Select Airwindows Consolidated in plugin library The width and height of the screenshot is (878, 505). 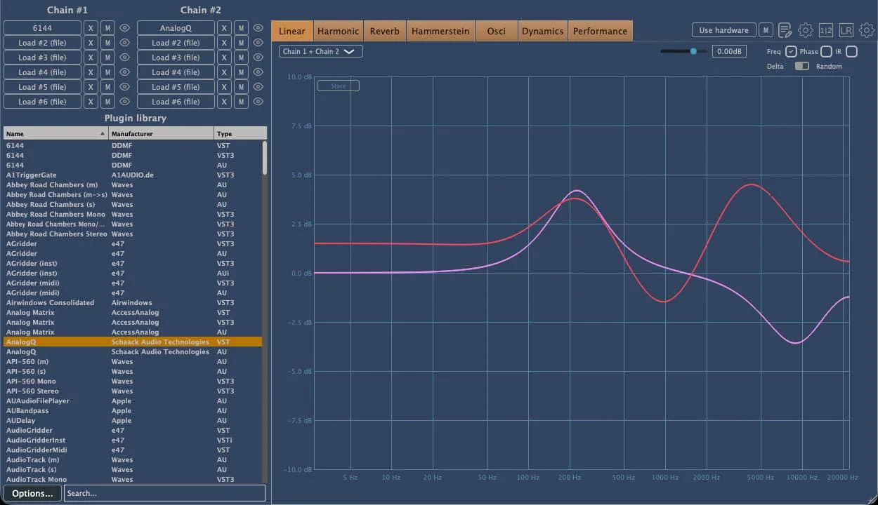coord(133,302)
